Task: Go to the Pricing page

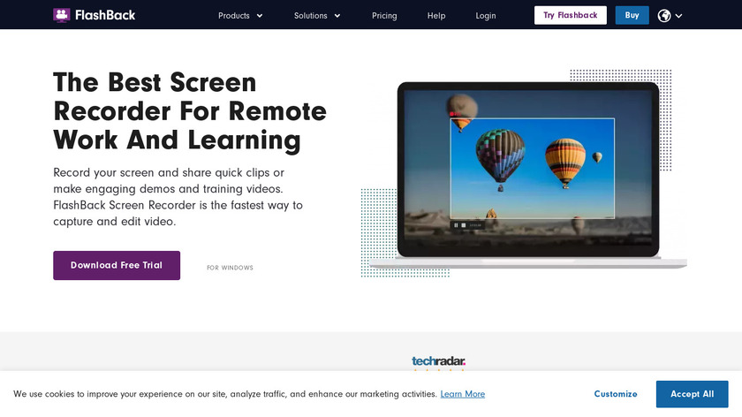Action: tap(384, 16)
